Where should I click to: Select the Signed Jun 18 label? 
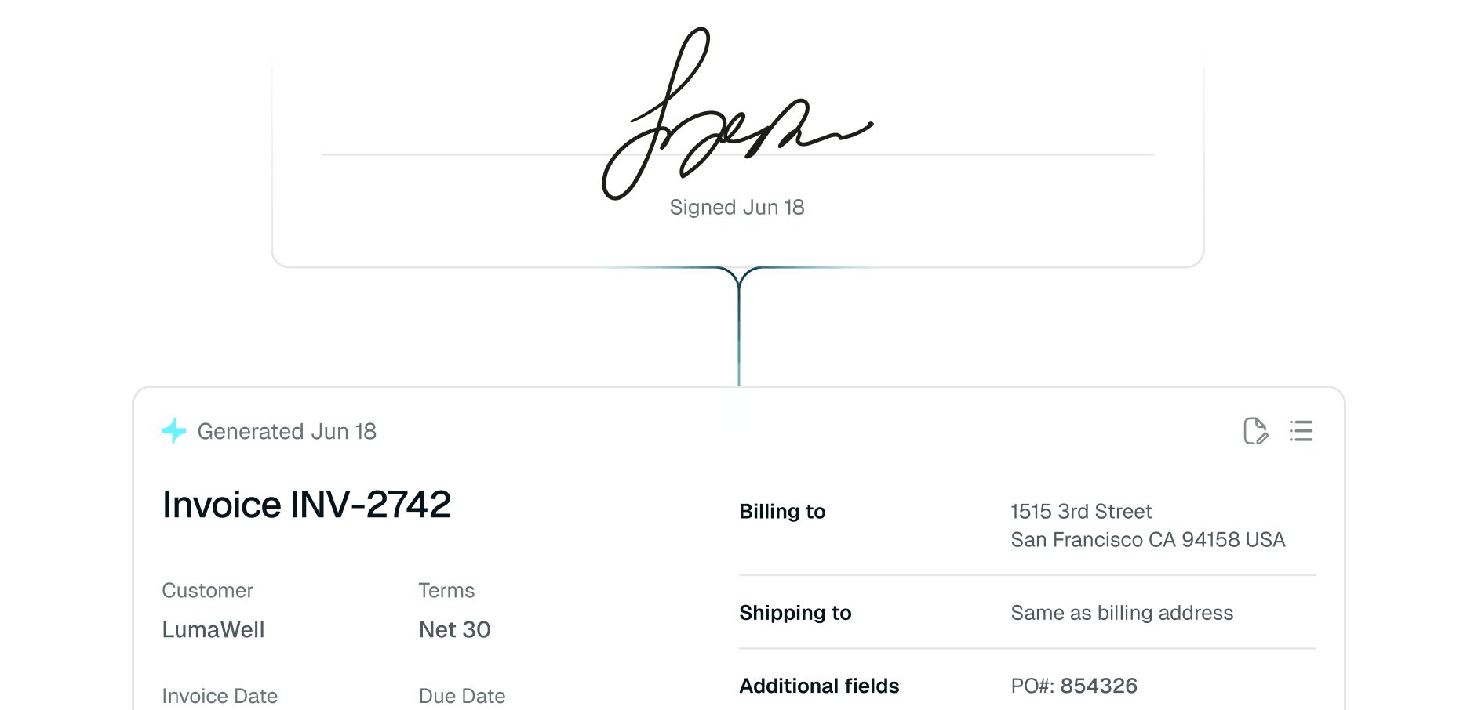tap(737, 207)
